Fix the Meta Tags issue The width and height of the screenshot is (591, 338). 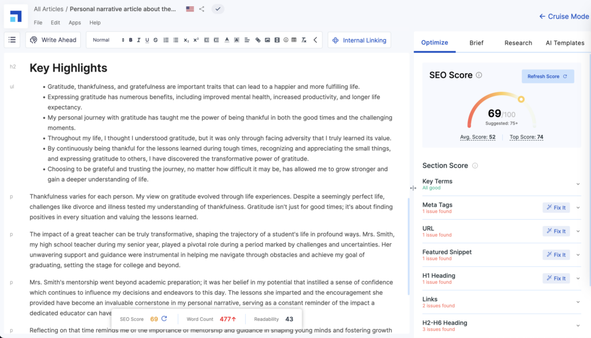click(x=555, y=207)
